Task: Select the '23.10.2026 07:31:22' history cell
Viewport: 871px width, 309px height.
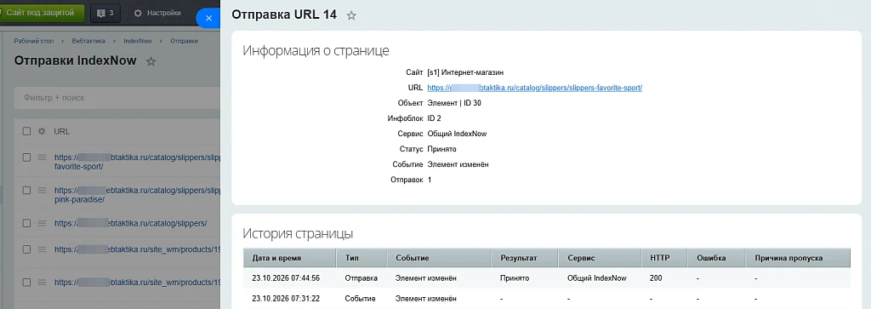Action: point(286,299)
